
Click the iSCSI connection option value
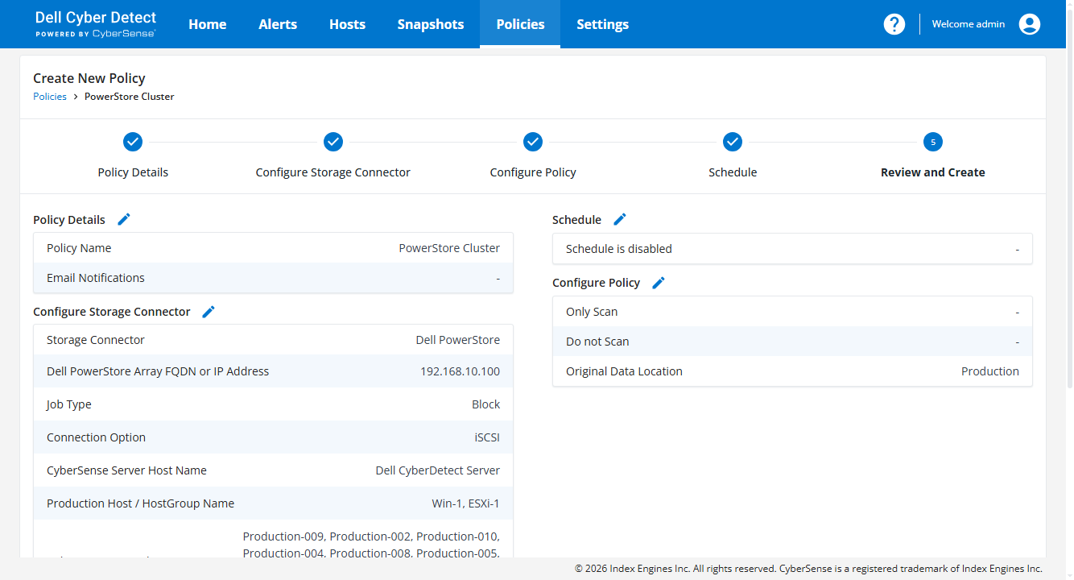[x=487, y=437]
